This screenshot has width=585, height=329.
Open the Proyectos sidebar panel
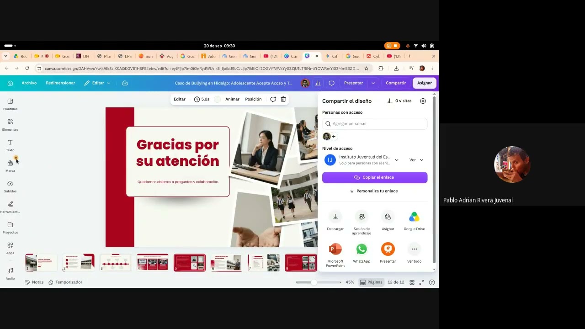[x=10, y=228]
